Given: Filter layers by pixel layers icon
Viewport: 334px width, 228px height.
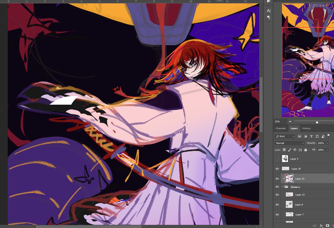Looking at the screenshot, I should pyautogui.click(x=300, y=136).
